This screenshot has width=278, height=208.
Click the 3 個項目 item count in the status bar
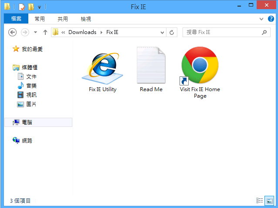20,201
